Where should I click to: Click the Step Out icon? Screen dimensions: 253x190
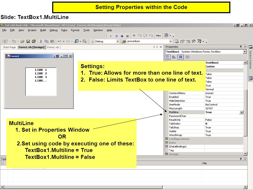(x=151, y=35)
